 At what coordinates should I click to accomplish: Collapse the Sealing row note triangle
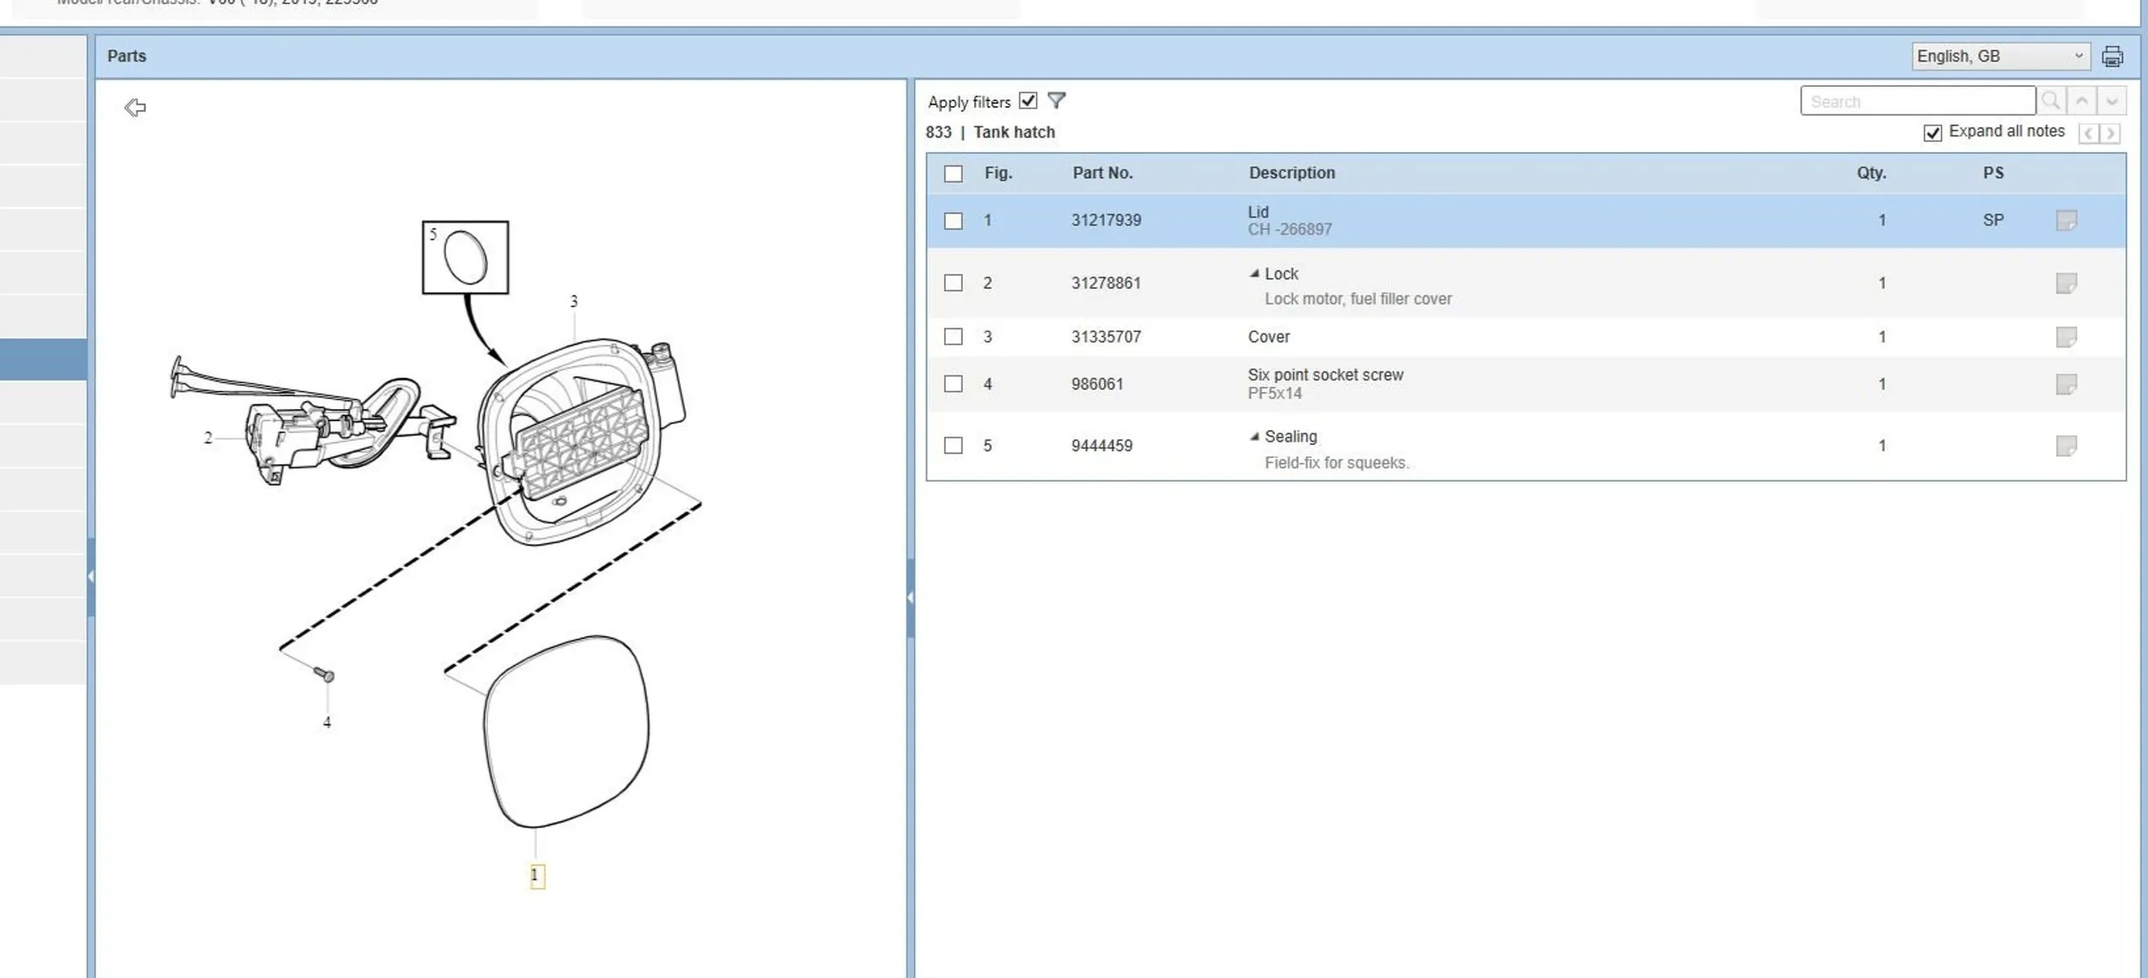click(1254, 437)
